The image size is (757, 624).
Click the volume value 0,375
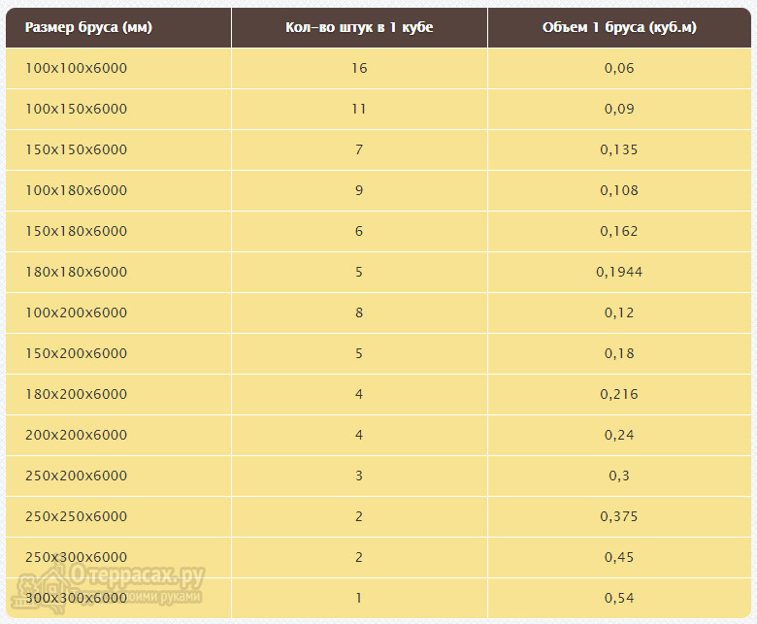619,516
